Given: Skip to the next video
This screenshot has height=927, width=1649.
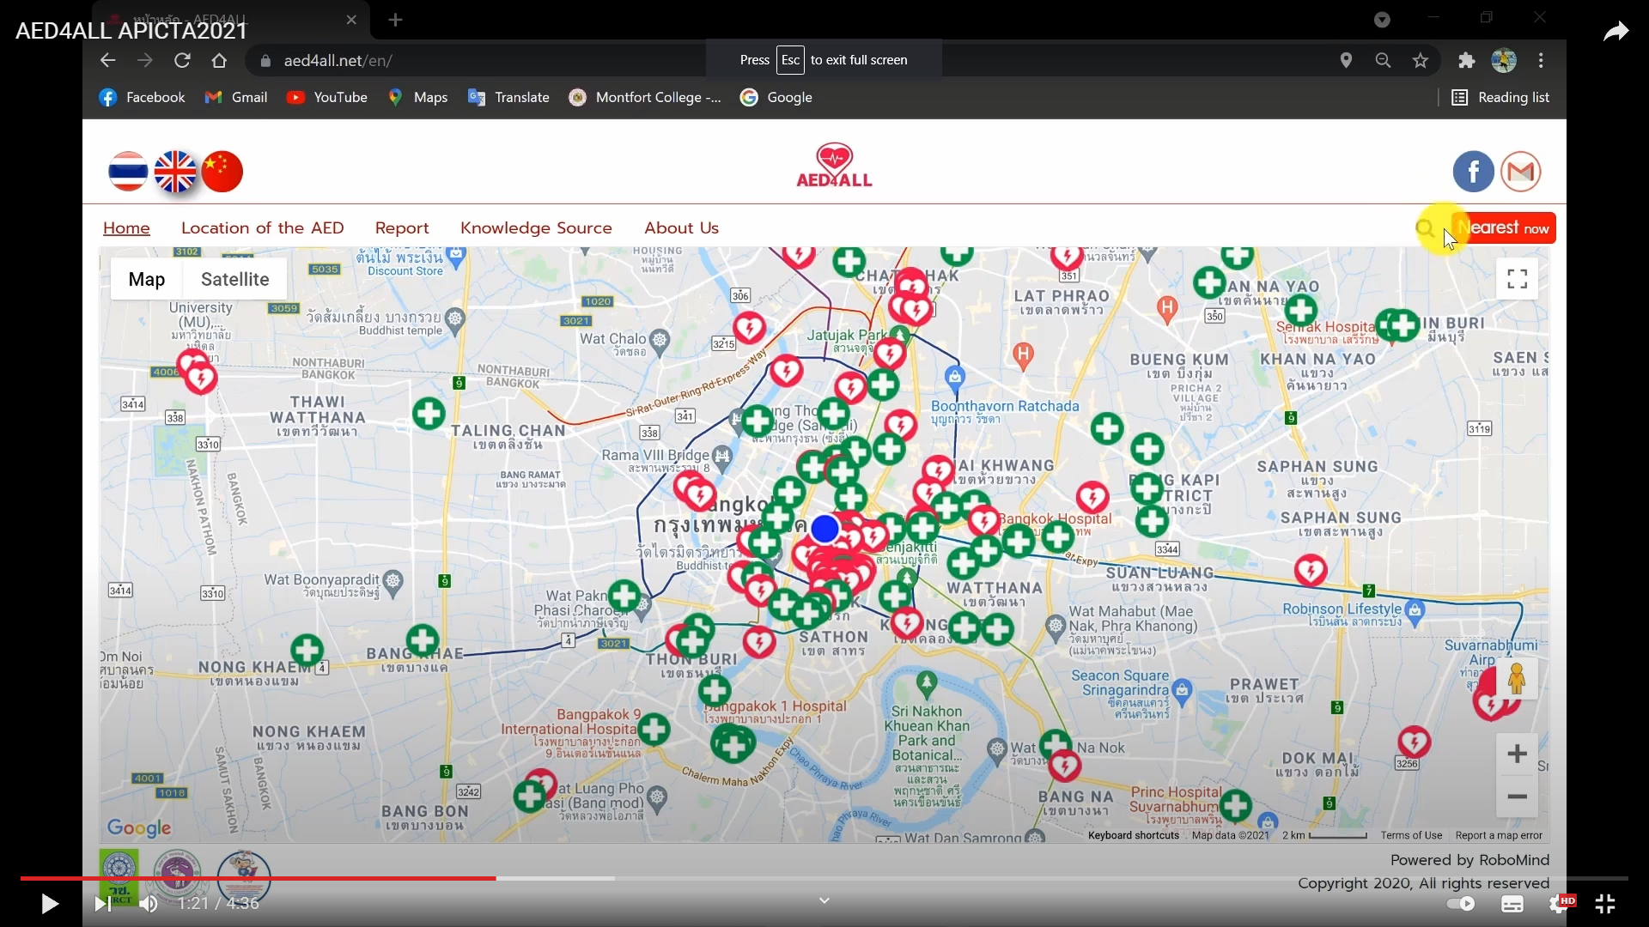Looking at the screenshot, I should click(102, 903).
